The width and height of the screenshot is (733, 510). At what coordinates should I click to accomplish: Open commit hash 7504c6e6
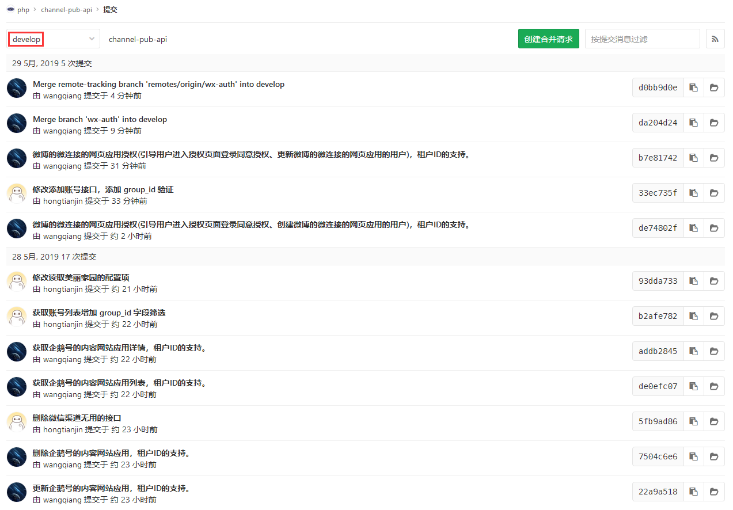tap(658, 456)
